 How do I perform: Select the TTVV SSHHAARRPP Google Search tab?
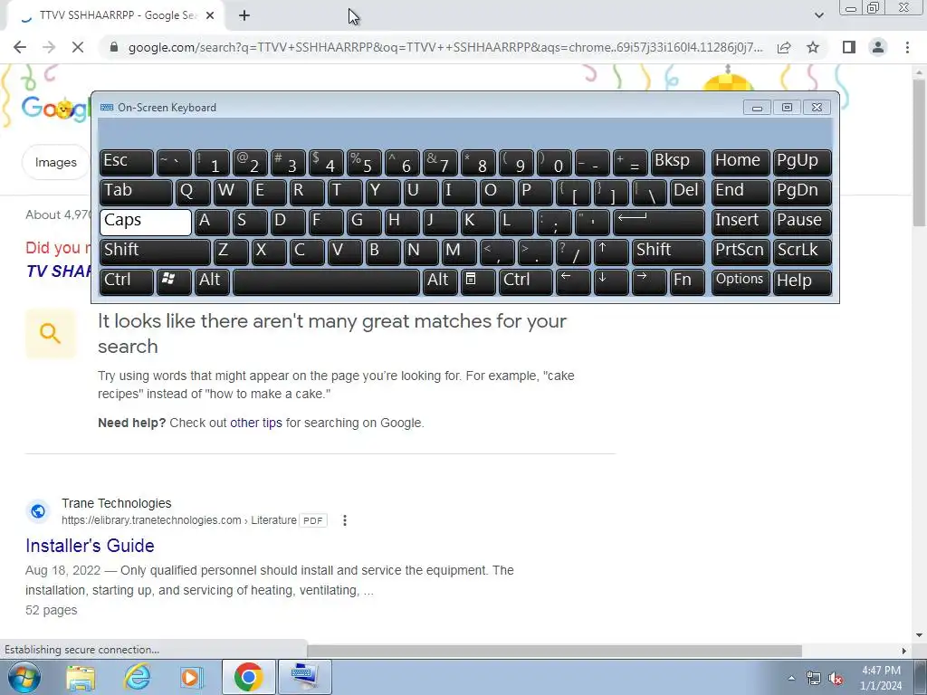click(x=115, y=16)
